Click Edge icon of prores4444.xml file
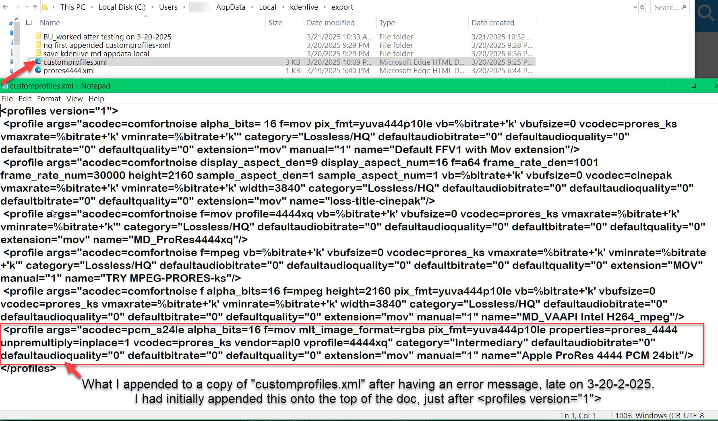 pyautogui.click(x=38, y=70)
